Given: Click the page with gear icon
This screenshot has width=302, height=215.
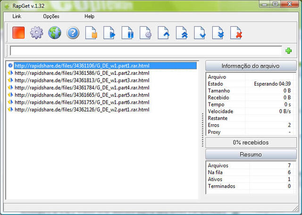Looking at the screenshot, I should 145,33.
